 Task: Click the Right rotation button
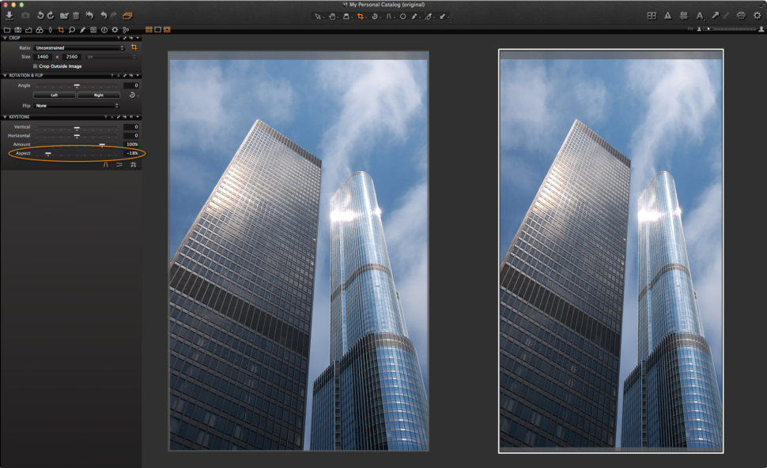click(x=97, y=95)
